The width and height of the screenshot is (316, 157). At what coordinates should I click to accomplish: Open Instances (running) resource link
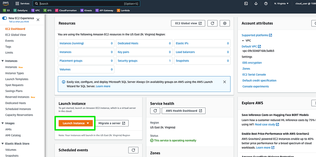coord(72,43)
